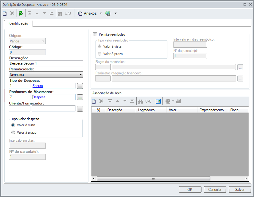Sort by the Logradouro column header
Screen dimensions: 254x197
[x=151, y=110]
